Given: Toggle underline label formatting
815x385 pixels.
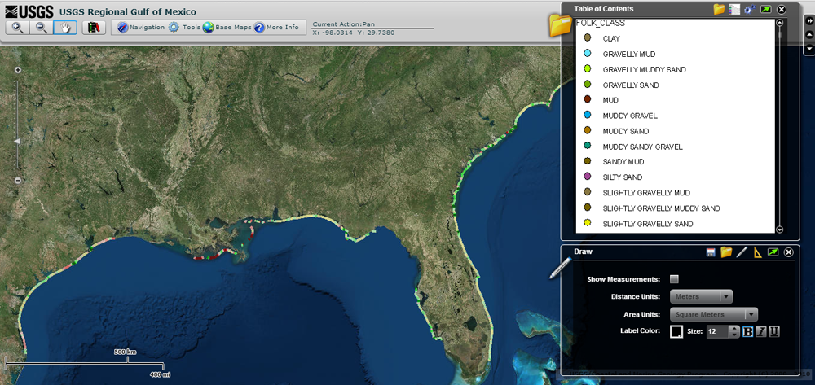Looking at the screenshot, I should click(774, 331).
